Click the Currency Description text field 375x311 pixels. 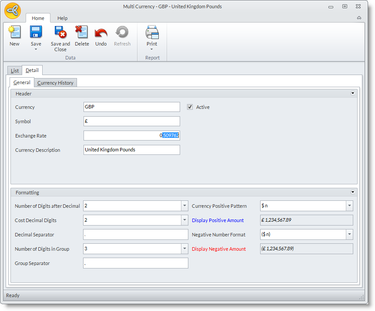131,150
